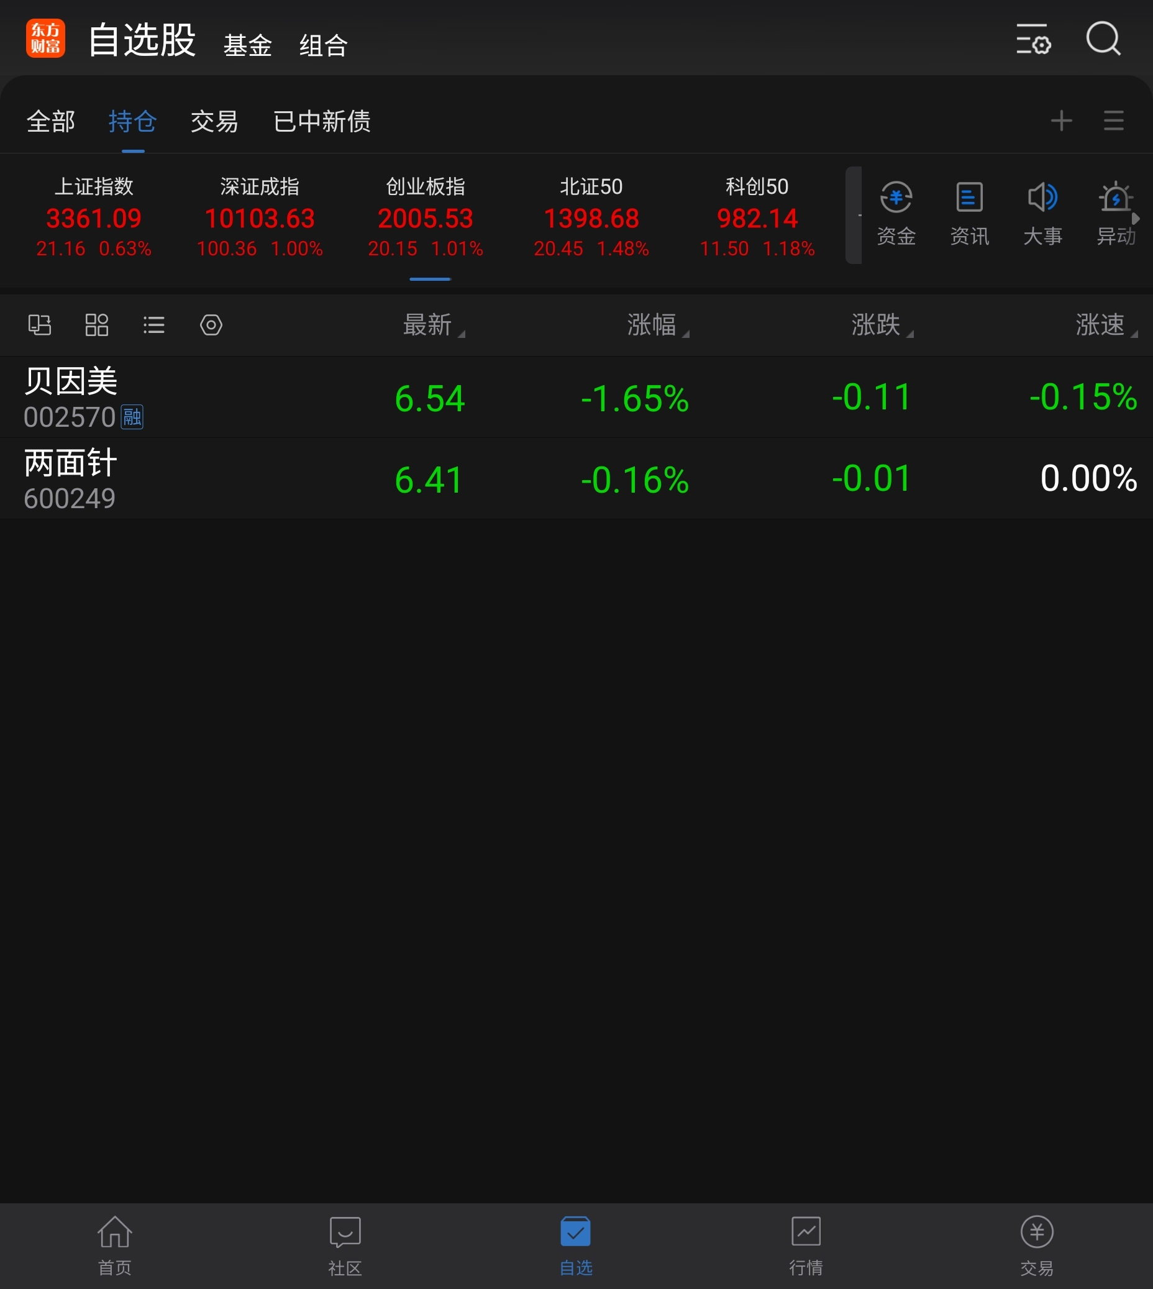Sort by 涨幅 column header
Image resolution: width=1153 pixels, height=1289 pixels.
[658, 325]
